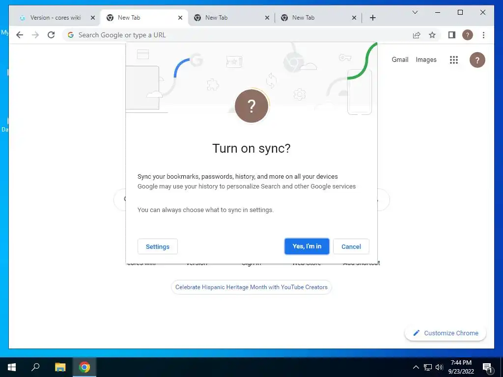Open Celebrate Hispanic Heritage Month link
Image resolution: width=503 pixels, height=377 pixels.
[x=251, y=287]
